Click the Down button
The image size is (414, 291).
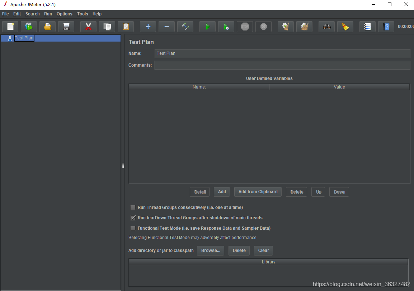click(339, 192)
